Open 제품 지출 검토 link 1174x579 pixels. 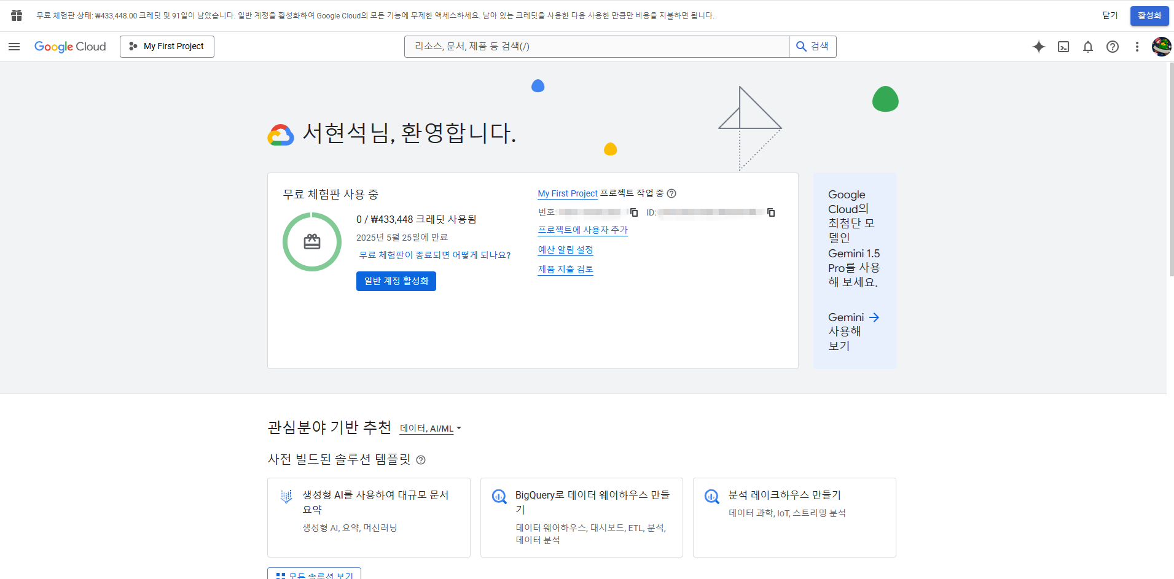[x=566, y=270]
